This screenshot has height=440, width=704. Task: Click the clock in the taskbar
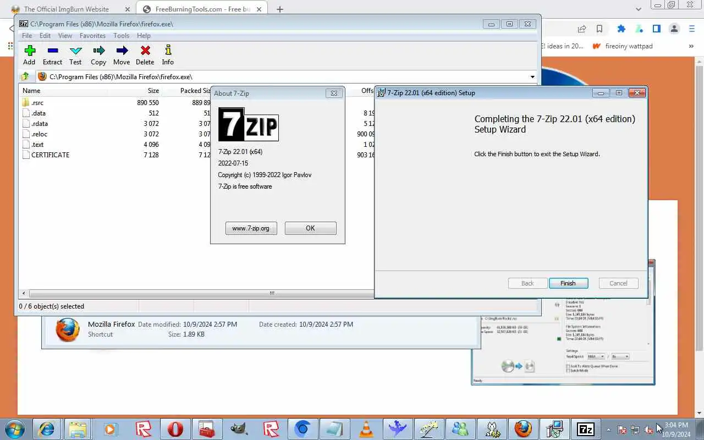pos(676,430)
